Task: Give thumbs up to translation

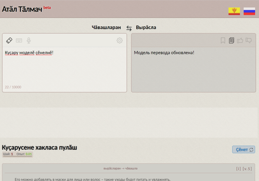Action: click(x=240, y=40)
